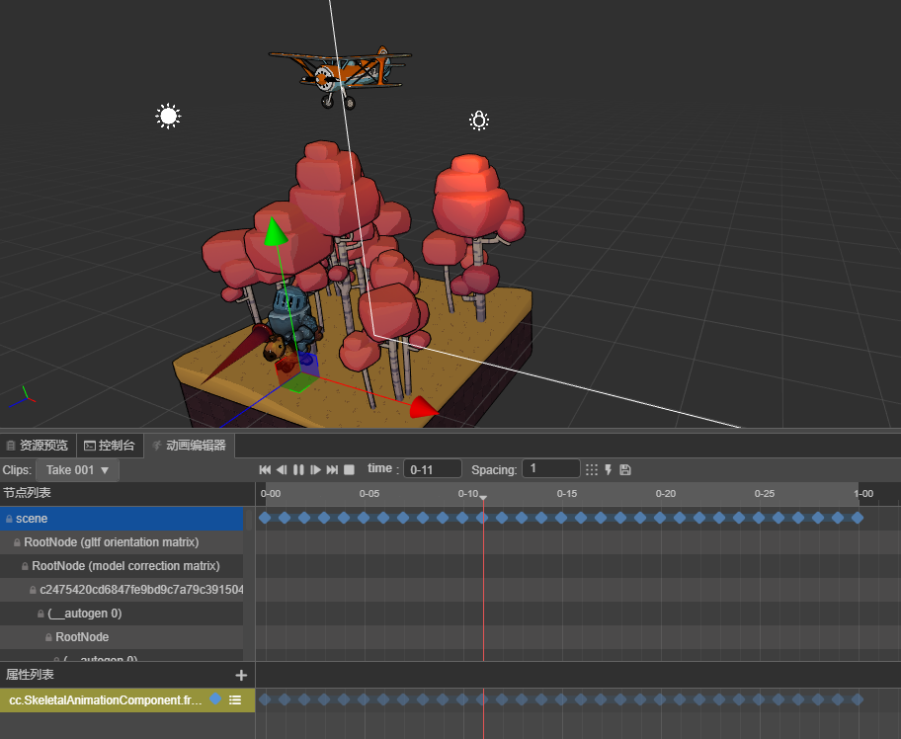Step to the next frame

(315, 469)
